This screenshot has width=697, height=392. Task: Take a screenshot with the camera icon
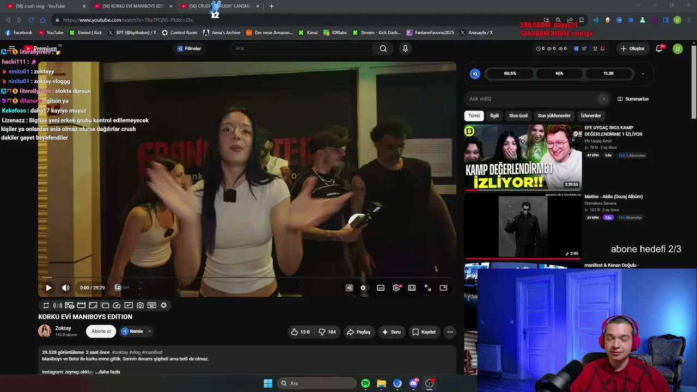click(x=140, y=305)
